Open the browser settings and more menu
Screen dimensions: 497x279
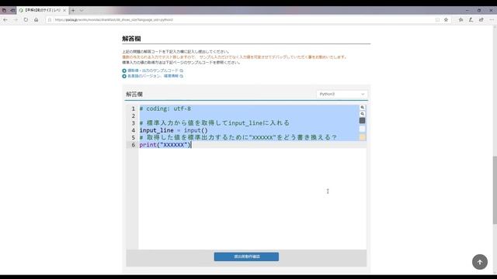[x=492, y=19]
